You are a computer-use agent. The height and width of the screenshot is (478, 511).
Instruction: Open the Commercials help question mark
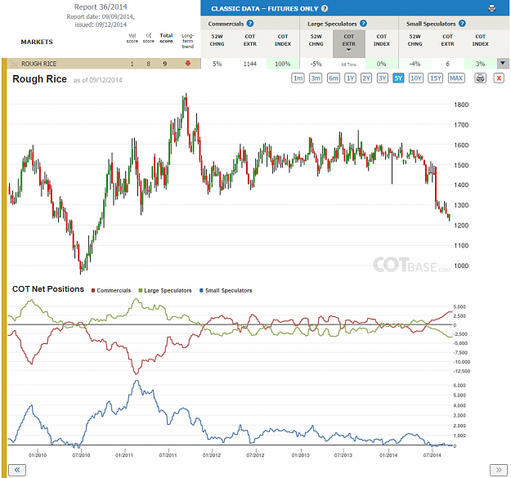tap(250, 24)
